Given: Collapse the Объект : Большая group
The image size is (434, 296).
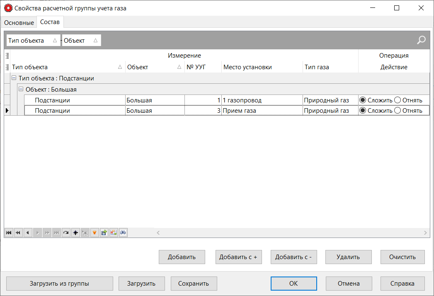Looking at the screenshot, I should coord(21,89).
